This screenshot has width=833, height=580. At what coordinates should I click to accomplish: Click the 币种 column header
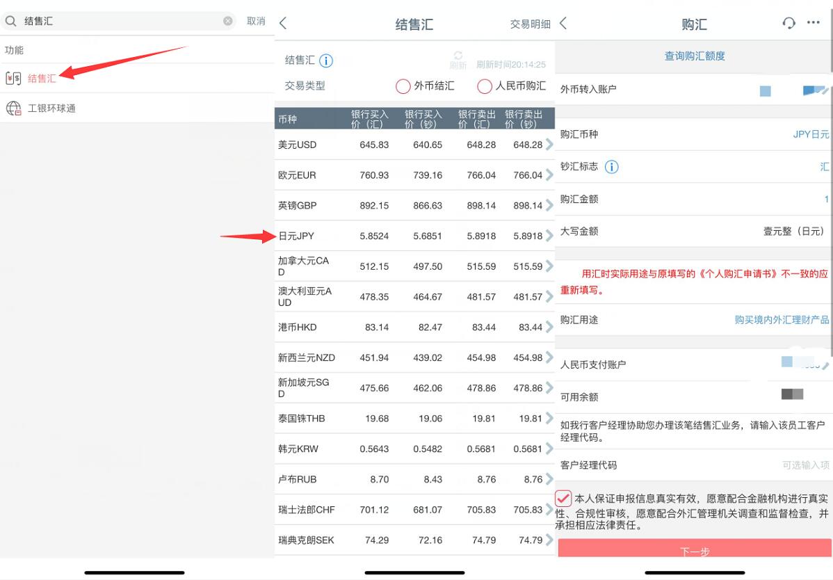(287, 120)
